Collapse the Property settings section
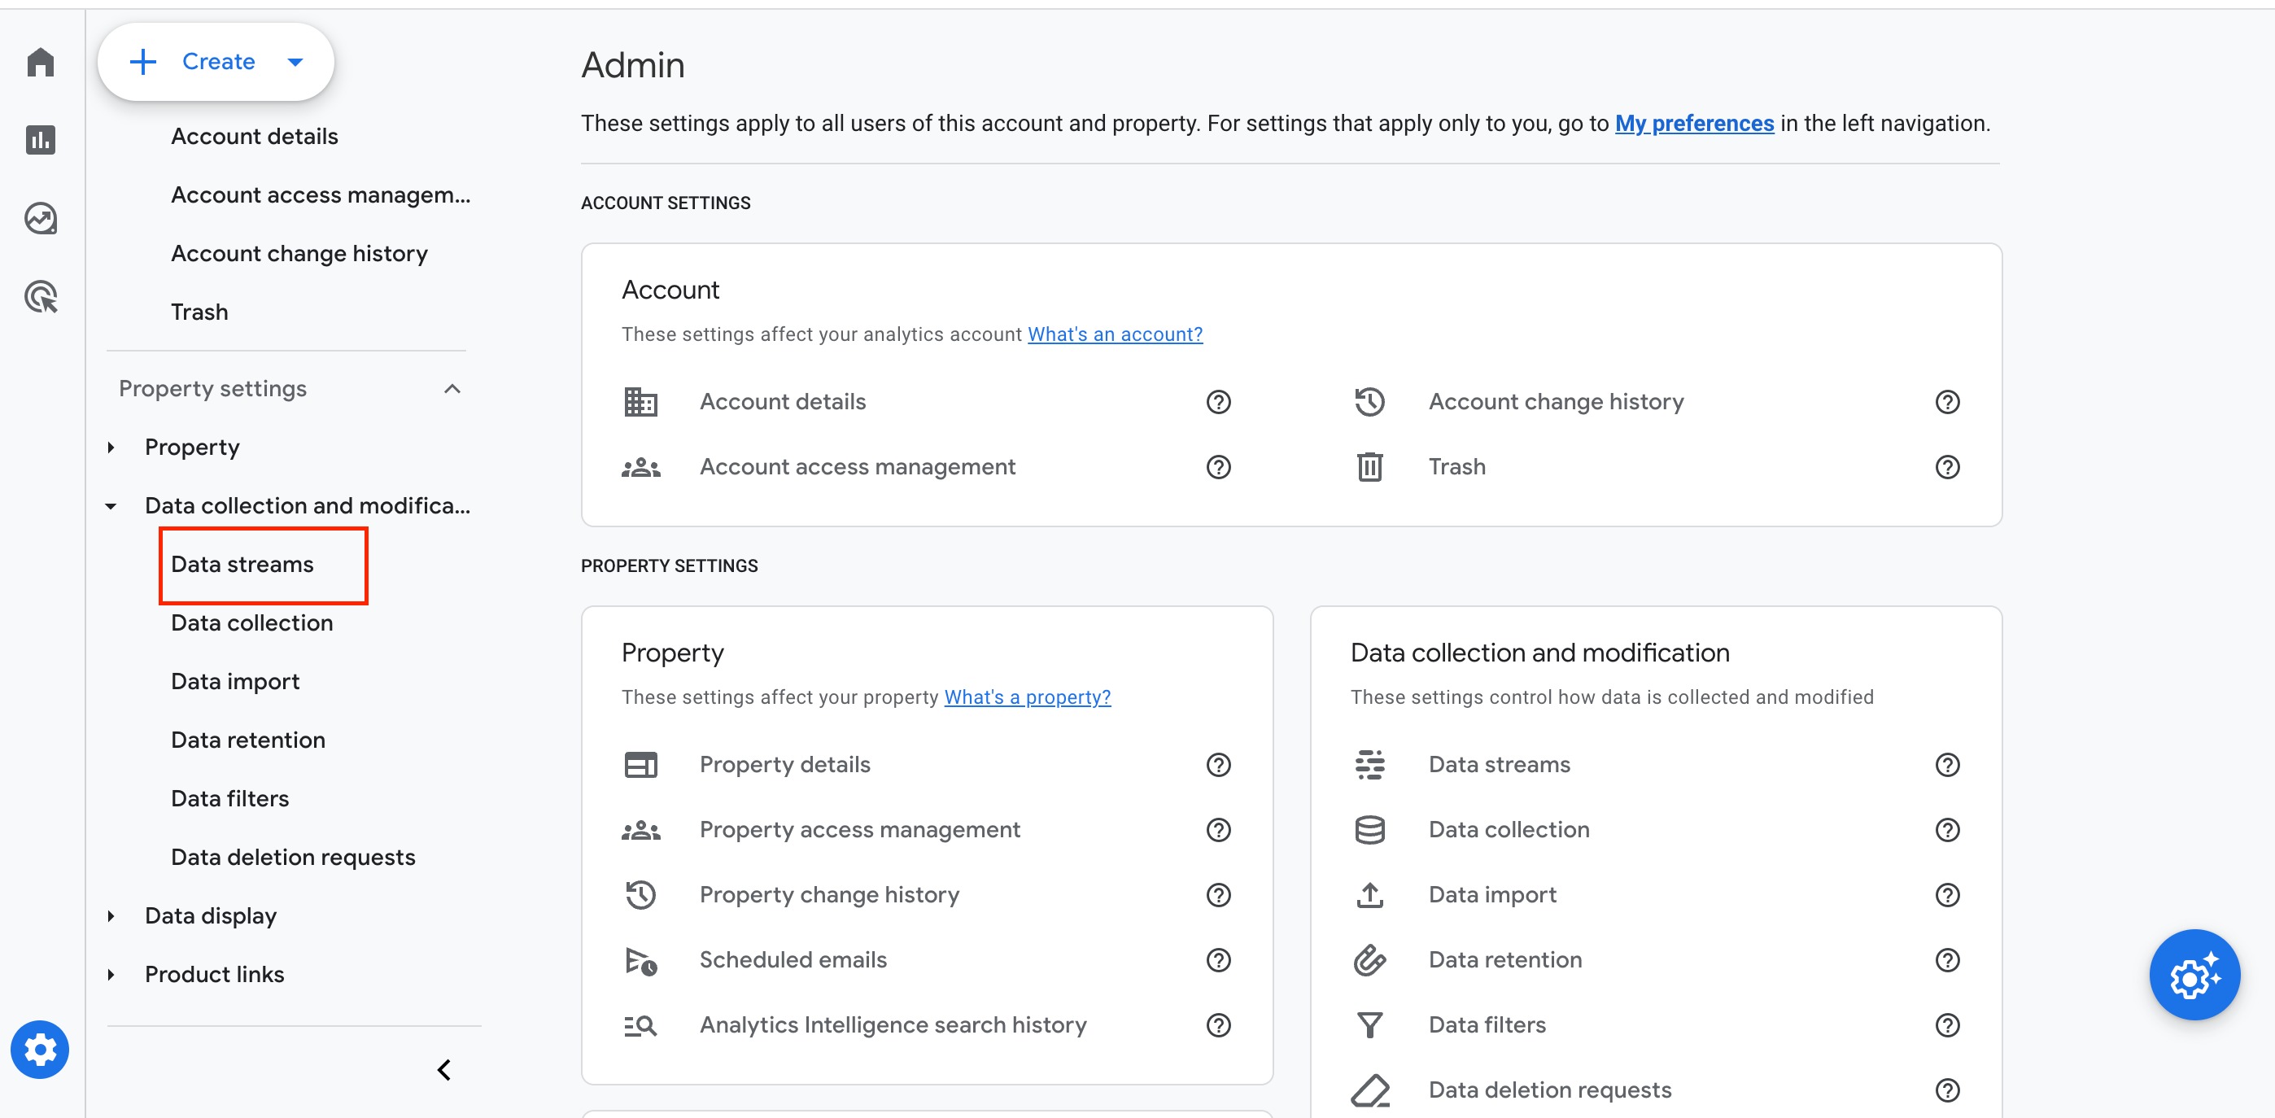Image resolution: width=2275 pixels, height=1118 pixels. click(x=452, y=389)
